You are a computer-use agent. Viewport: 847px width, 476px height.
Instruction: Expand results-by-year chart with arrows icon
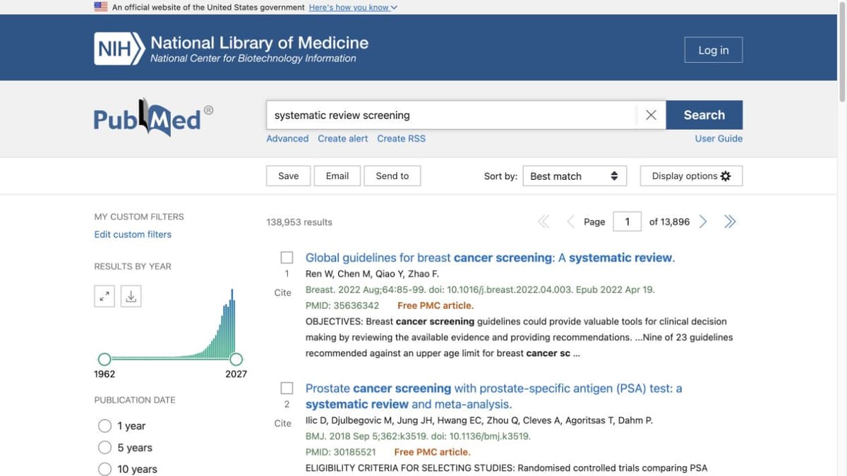[104, 297]
